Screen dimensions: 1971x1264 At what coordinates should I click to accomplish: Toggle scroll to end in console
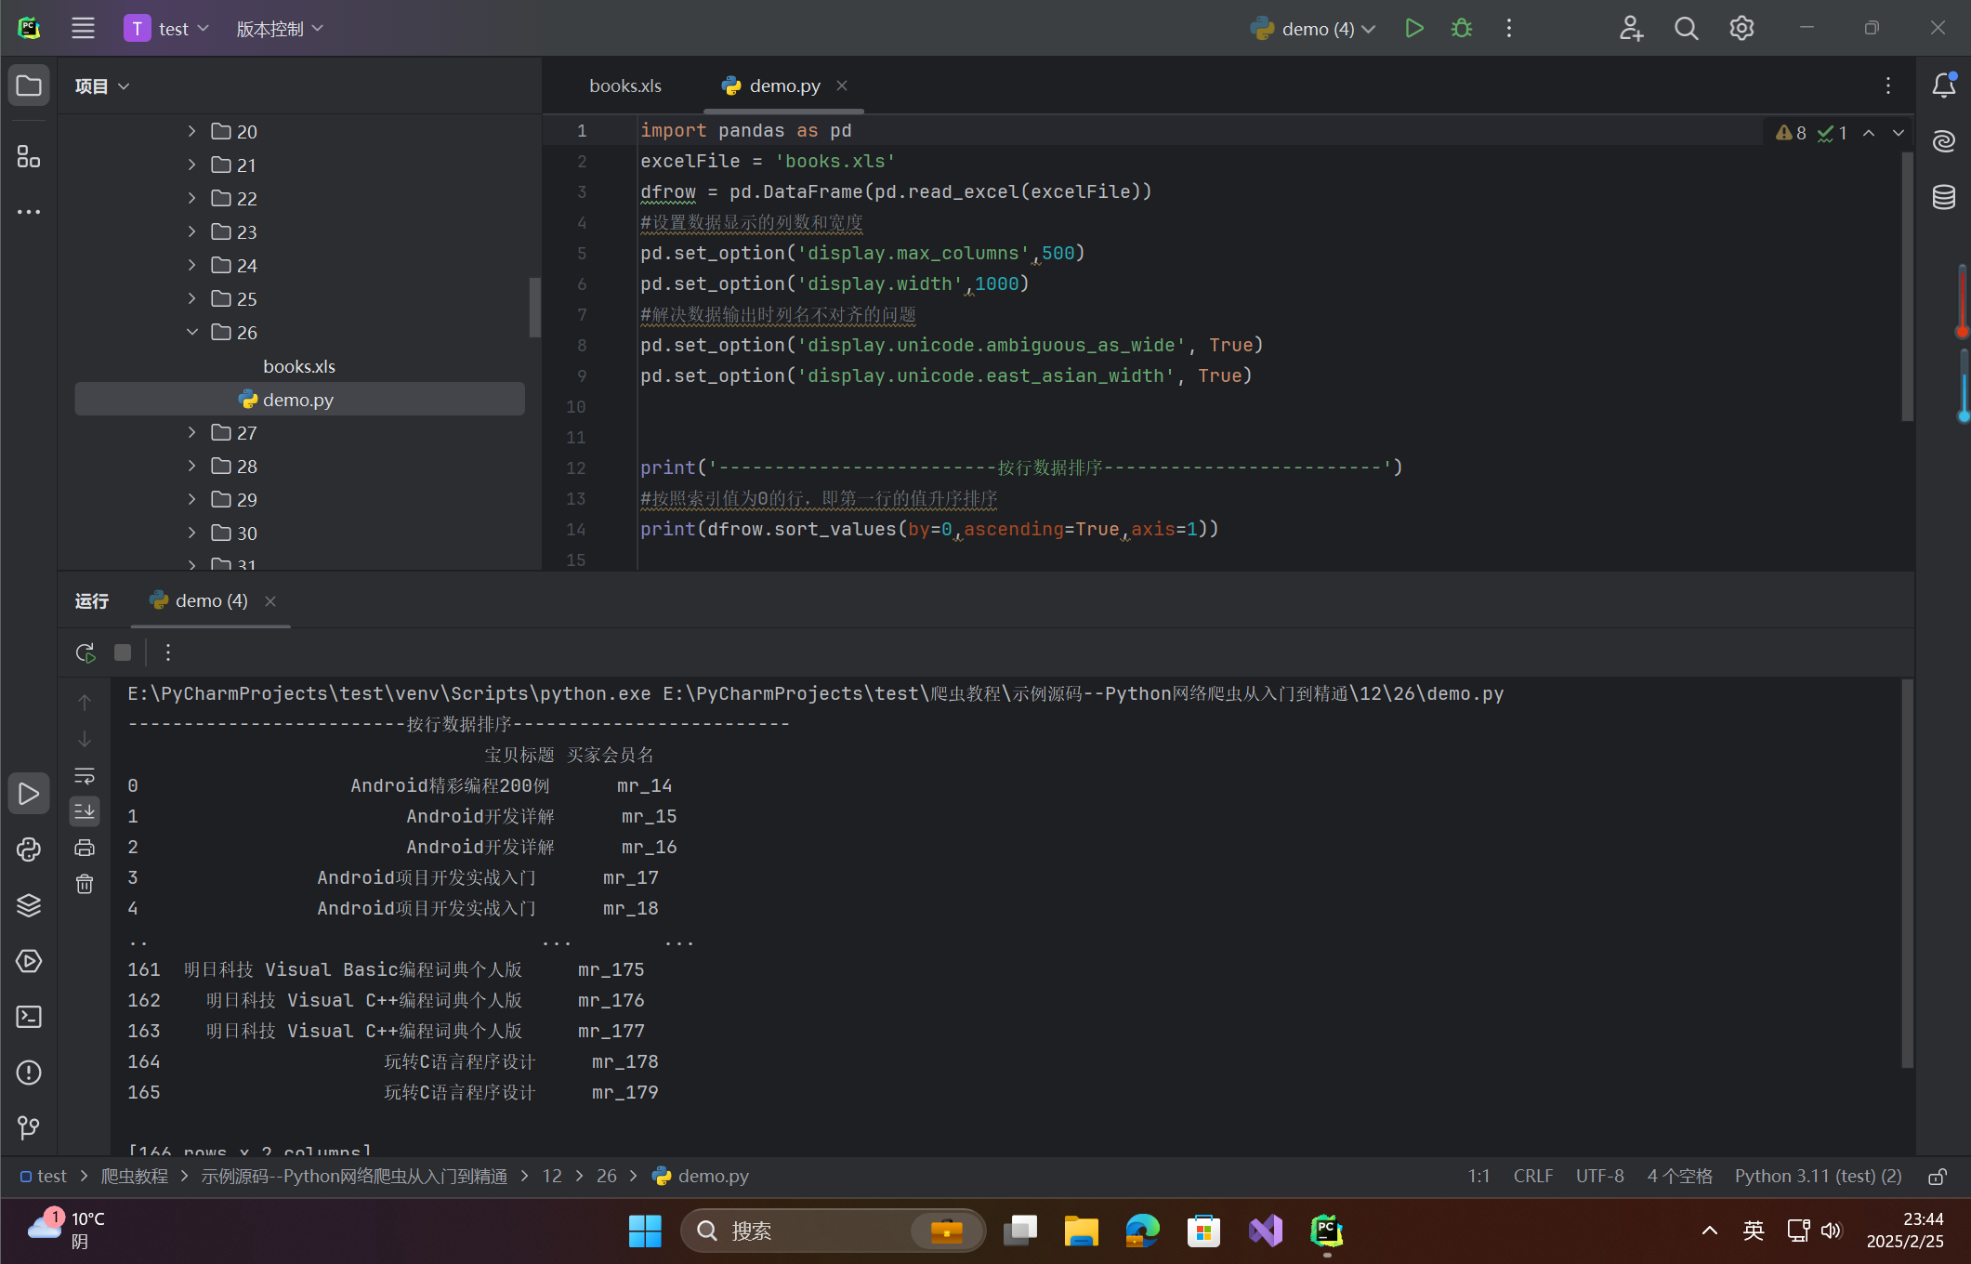85,811
